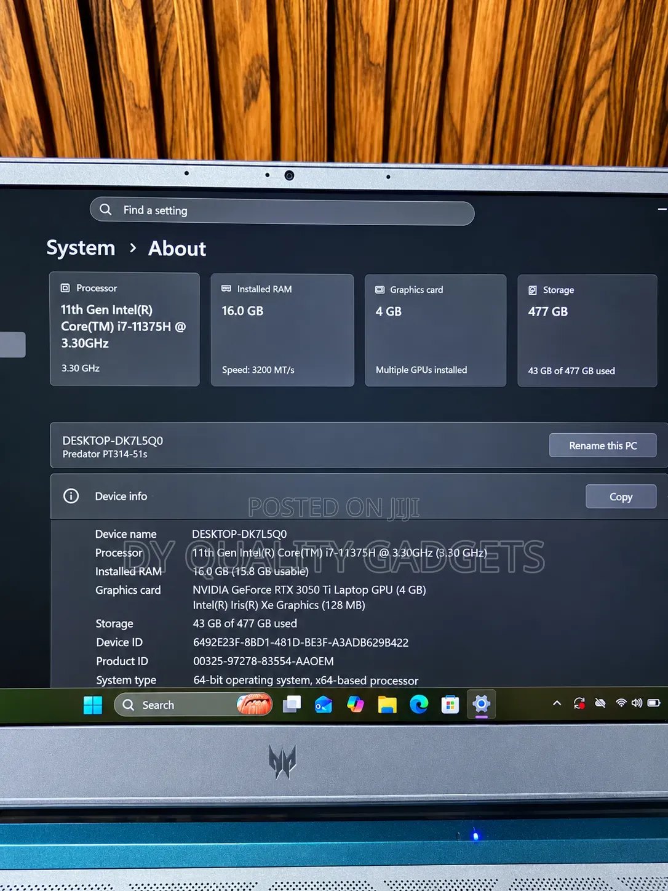Open Microsoft Edge from taskbar
Screen dimensions: 668x891
[x=419, y=704]
